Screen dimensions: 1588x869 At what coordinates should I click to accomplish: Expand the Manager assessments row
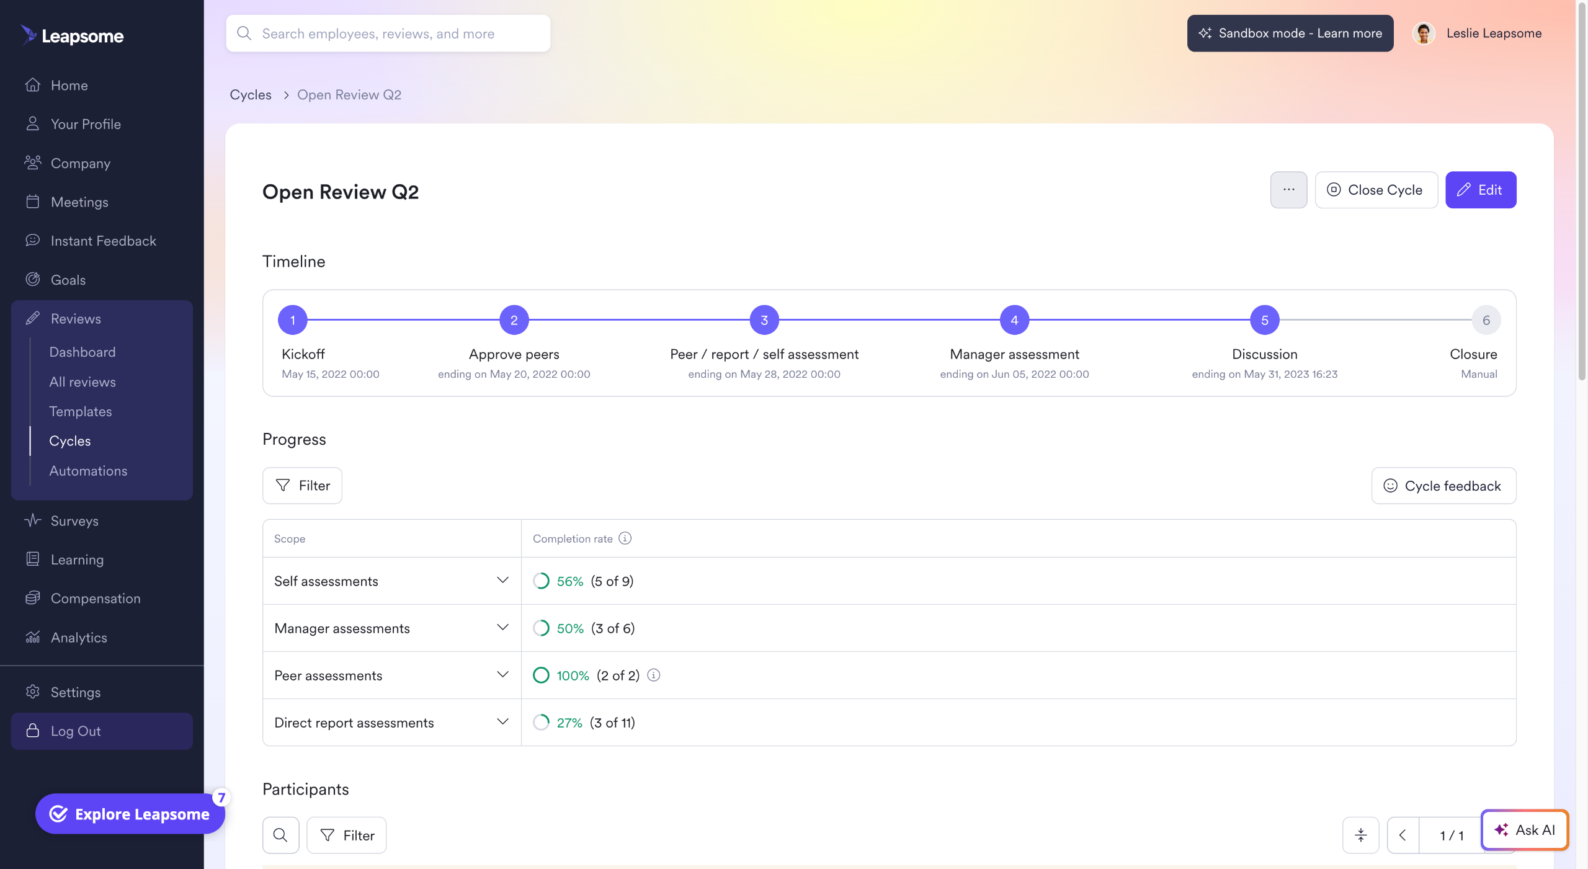502,628
